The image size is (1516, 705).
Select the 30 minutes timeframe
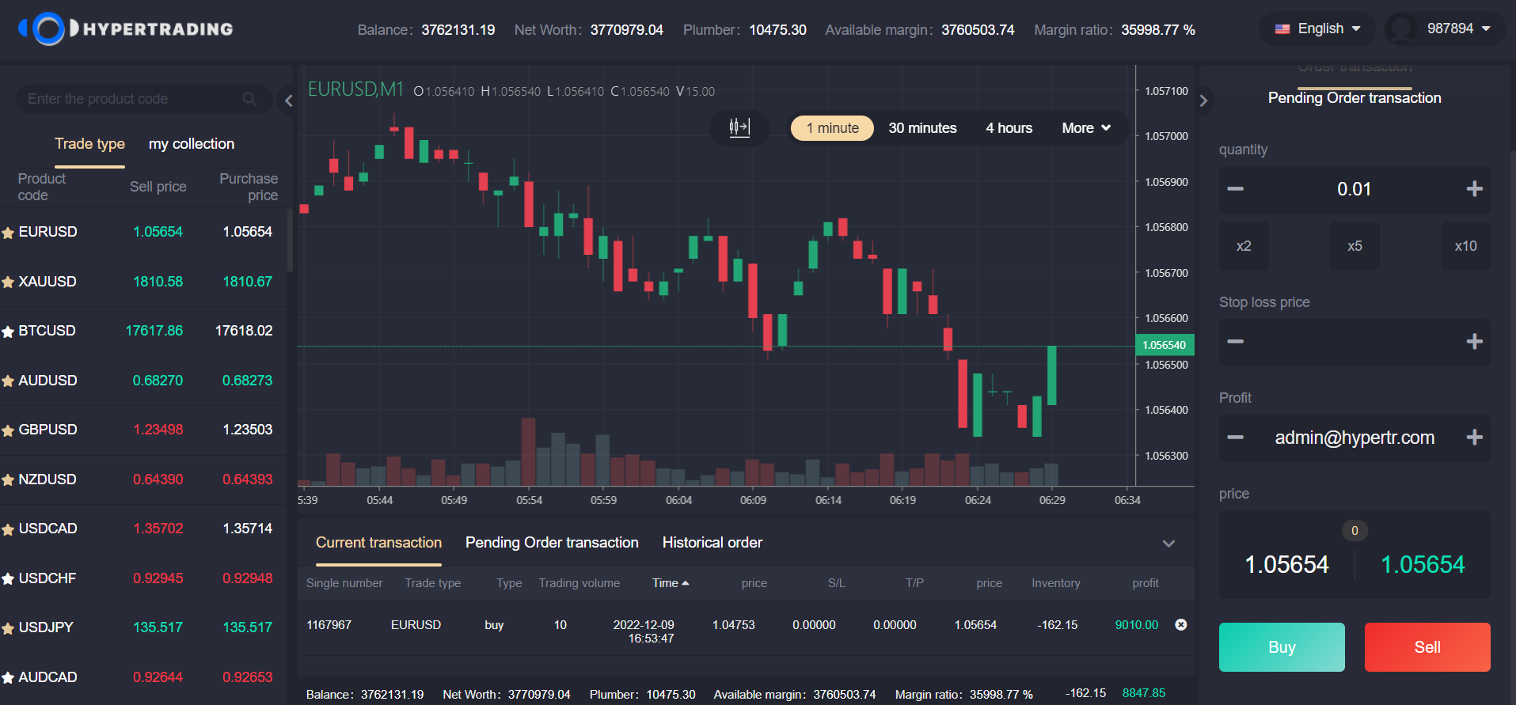[922, 128]
